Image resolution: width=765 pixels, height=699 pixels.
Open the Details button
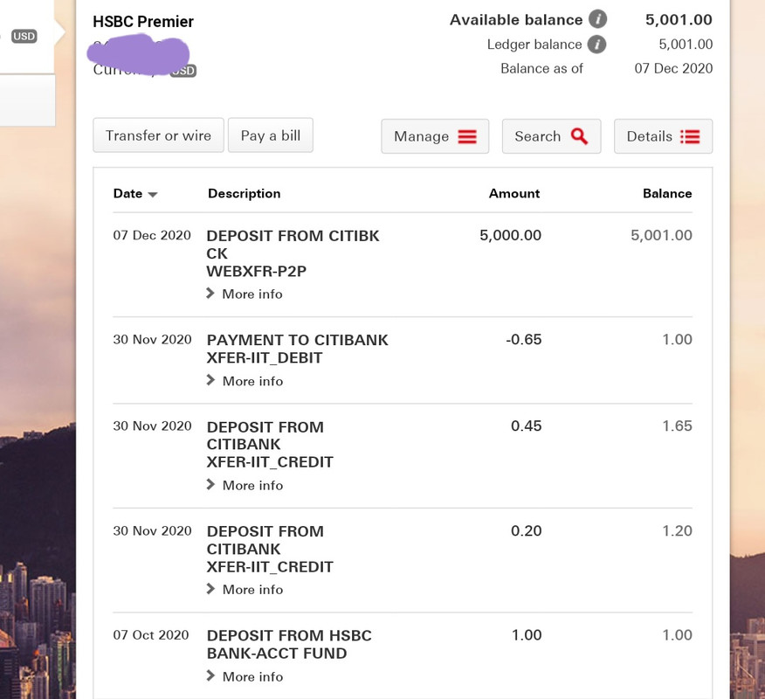pos(663,136)
